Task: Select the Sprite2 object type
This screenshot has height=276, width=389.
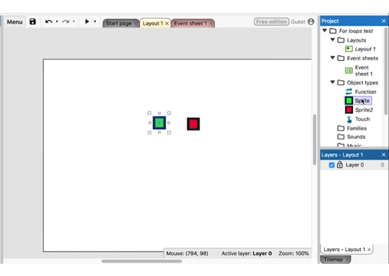Action: tap(364, 110)
